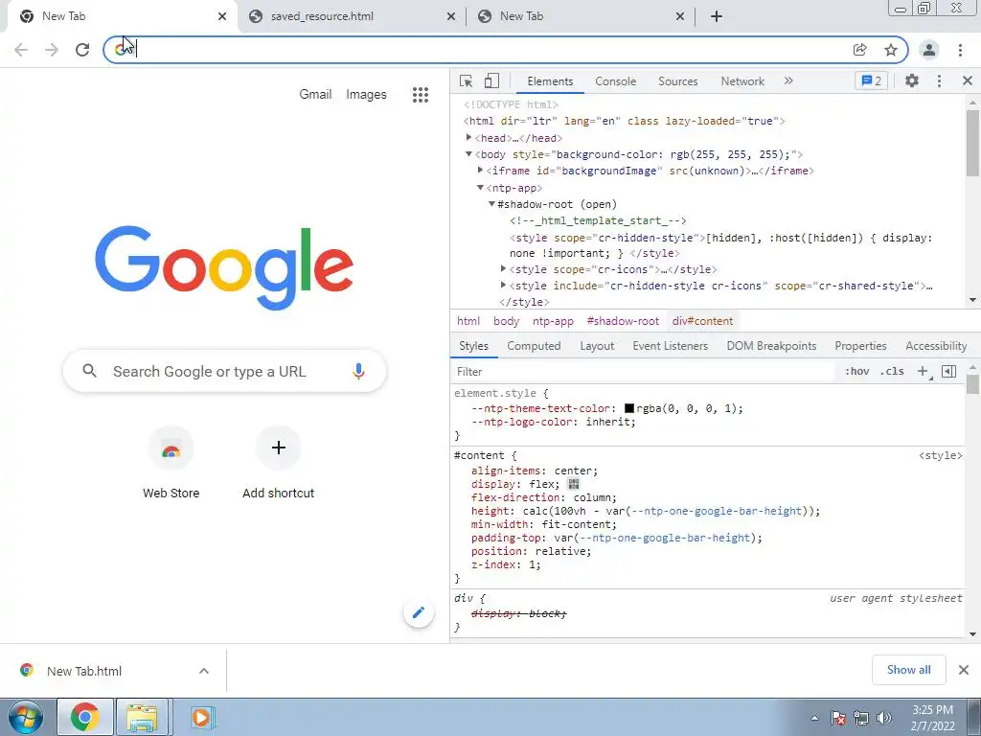Open the Computed styles tab

coord(534,345)
